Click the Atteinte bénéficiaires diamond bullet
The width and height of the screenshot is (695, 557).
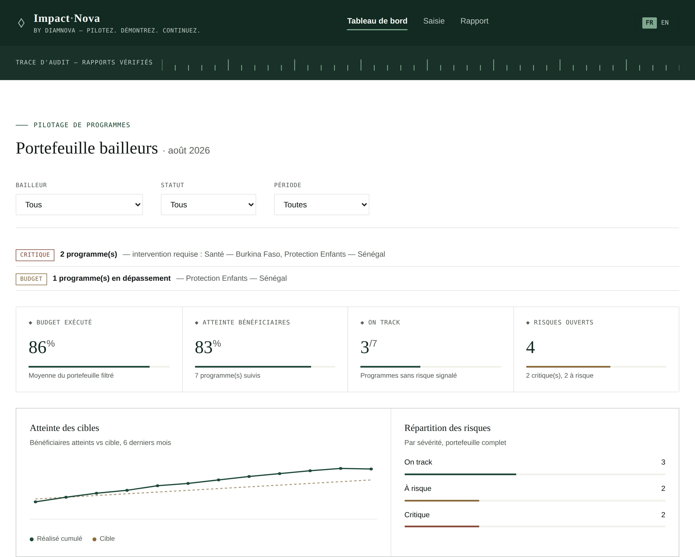tap(197, 323)
